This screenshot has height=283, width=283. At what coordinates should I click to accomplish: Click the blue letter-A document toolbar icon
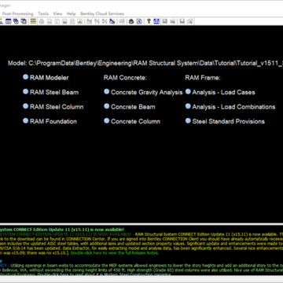[x=139, y=21]
